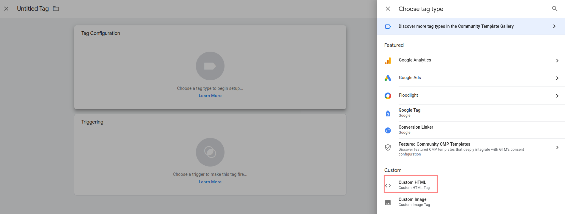Click the Google Ads logo icon
The image size is (565, 214).
(x=388, y=78)
